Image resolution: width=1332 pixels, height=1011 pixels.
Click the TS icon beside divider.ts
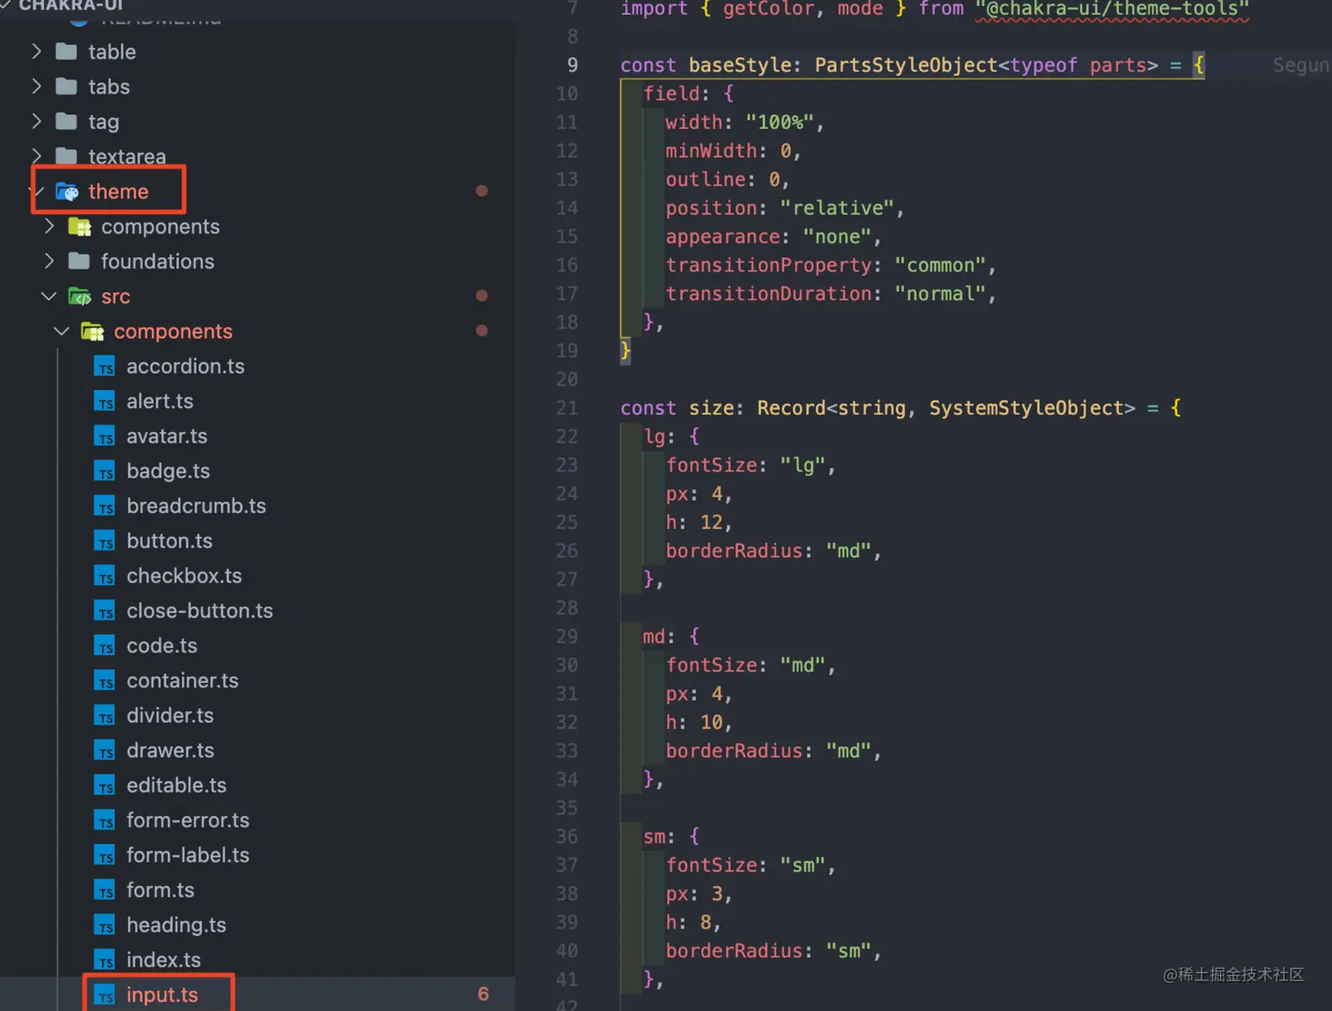(x=105, y=716)
